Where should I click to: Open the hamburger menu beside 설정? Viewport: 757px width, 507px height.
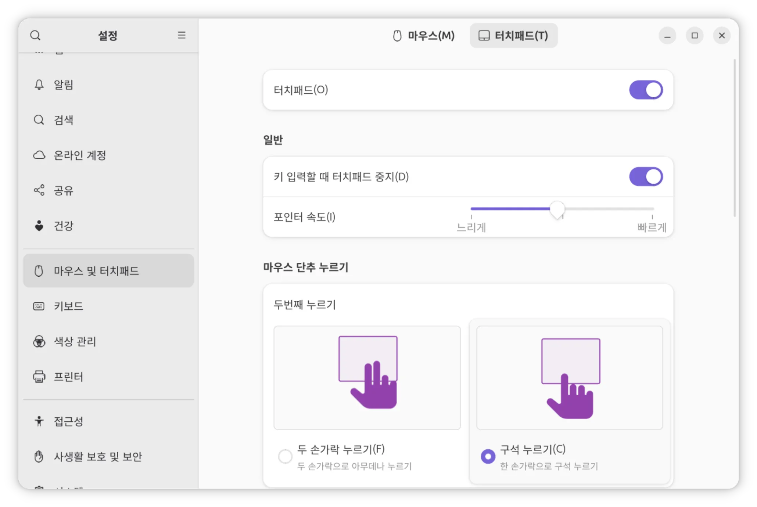(x=182, y=35)
